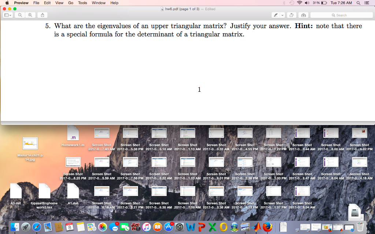Select the Homework1.m file on desktop
375x234 pixels.
click(73, 135)
